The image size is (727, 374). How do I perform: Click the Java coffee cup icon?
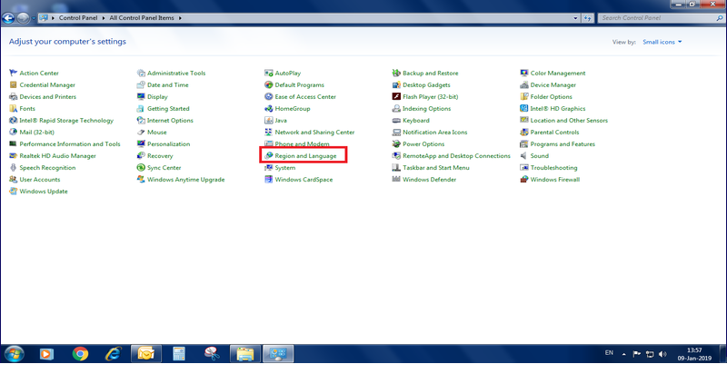point(268,121)
